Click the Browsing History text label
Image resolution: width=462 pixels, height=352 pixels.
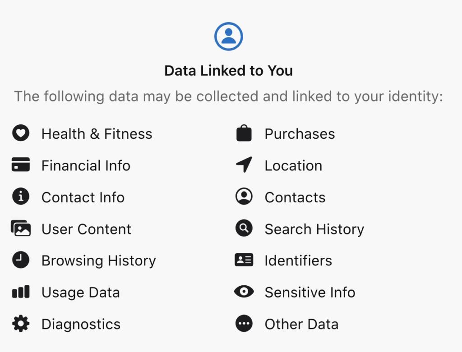point(98,261)
